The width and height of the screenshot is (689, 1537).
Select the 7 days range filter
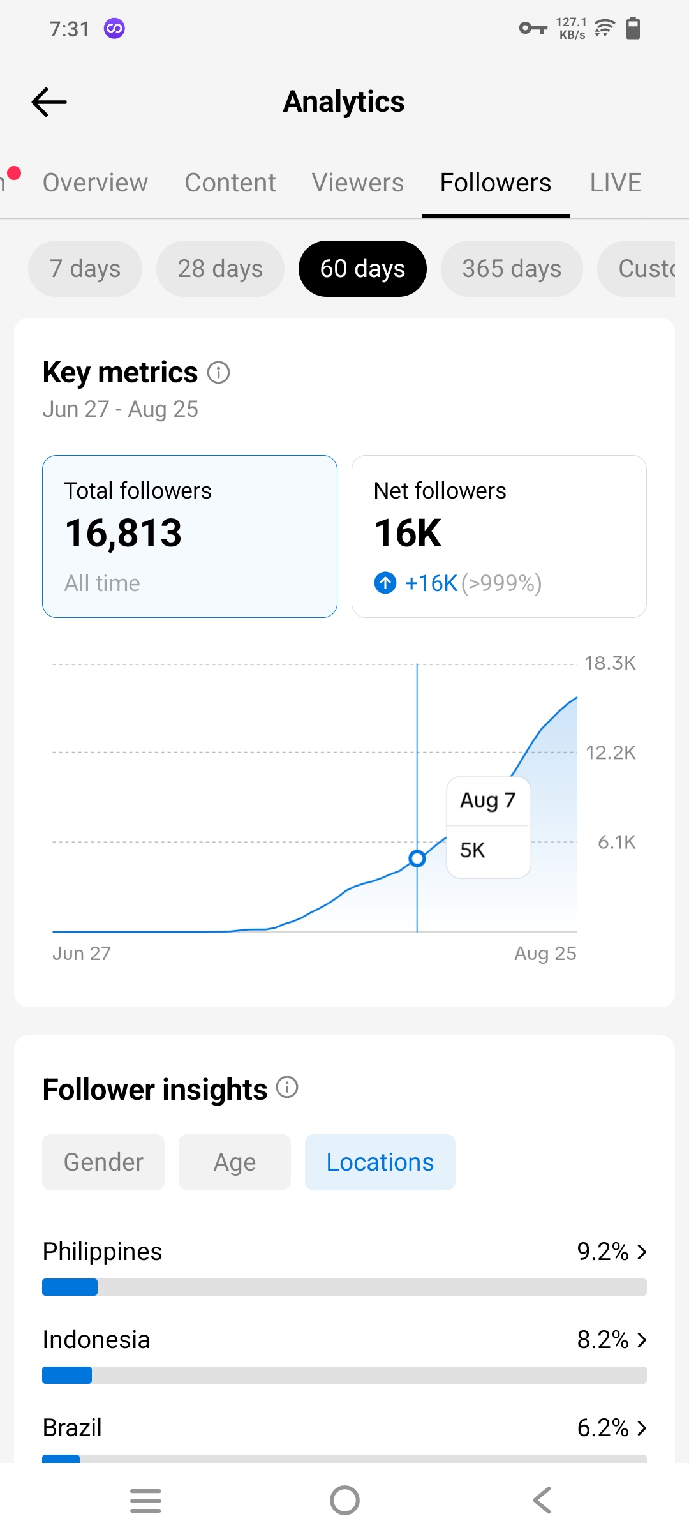click(x=85, y=269)
